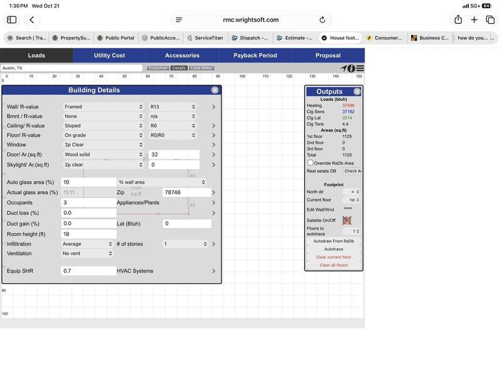Click the Clear current floor button
Screen dimensions: 502x376
pyautogui.click(x=334, y=257)
